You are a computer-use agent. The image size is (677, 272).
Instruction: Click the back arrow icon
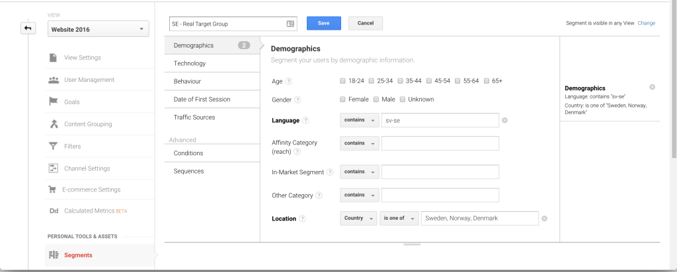28,28
